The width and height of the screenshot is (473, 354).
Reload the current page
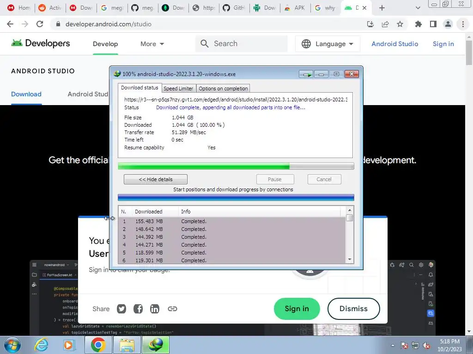click(40, 24)
